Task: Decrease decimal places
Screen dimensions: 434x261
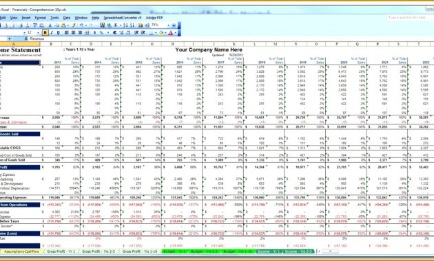Action: coord(128,32)
